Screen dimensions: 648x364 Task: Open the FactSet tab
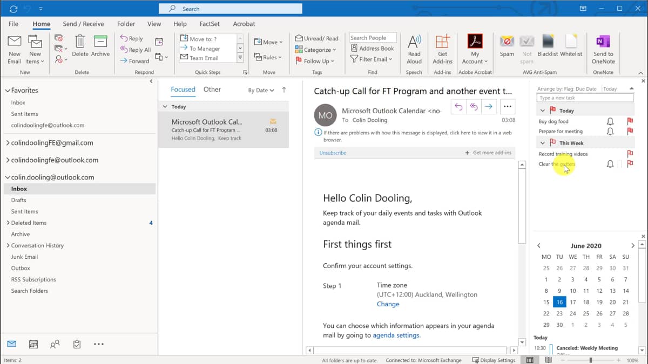coord(210,24)
